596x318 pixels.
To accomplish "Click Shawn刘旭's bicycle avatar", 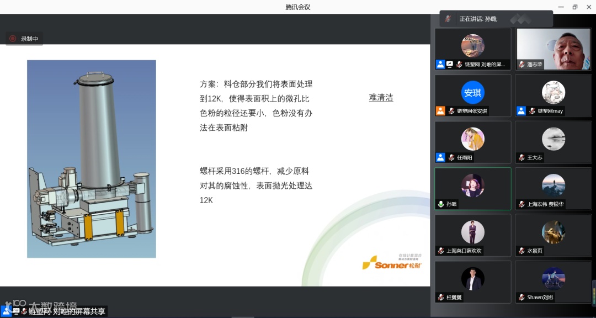I will pos(554,278).
